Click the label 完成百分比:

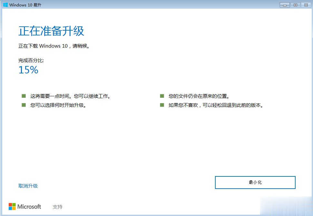tap(31, 61)
